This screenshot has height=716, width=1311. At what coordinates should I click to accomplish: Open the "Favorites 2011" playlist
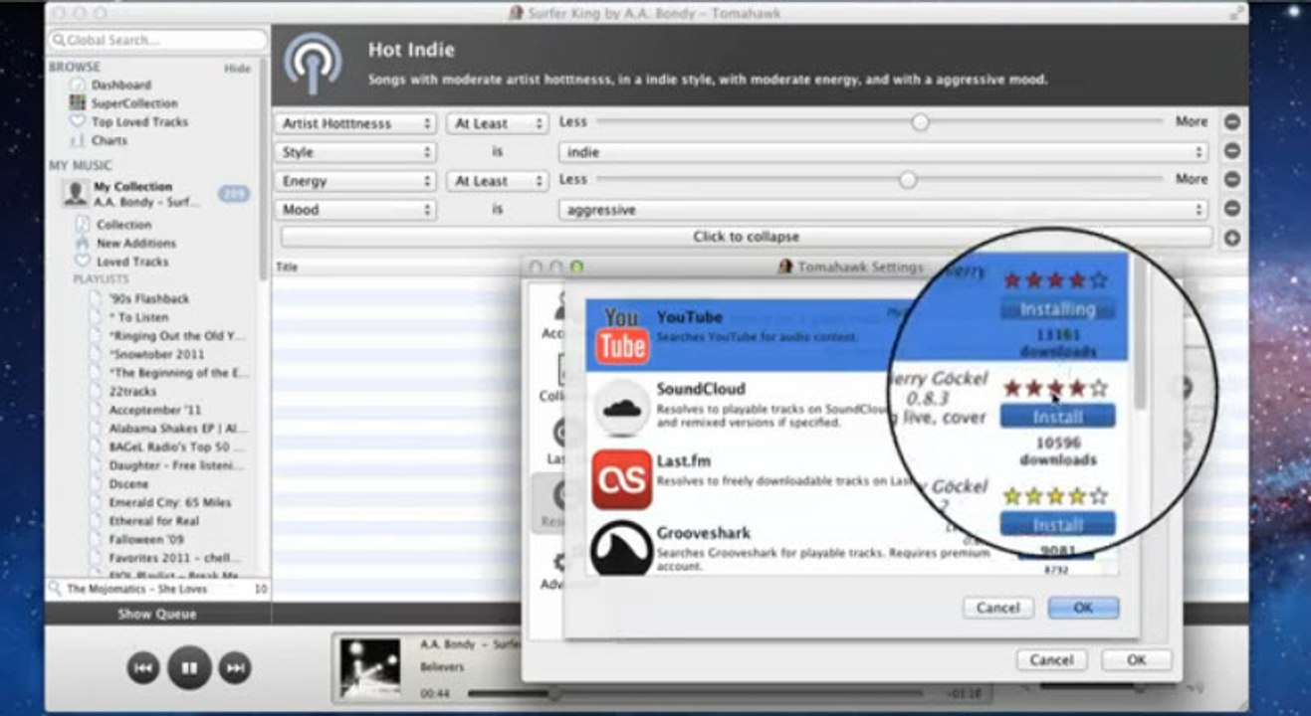pyautogui.click(x=176, y=559)
